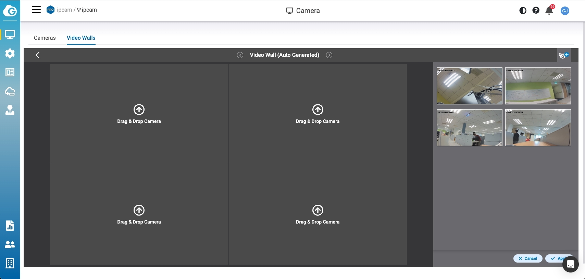The height and width of the screenshot is (279, 585).
Task: Go to the next video wall
Action: coord(329,55)
